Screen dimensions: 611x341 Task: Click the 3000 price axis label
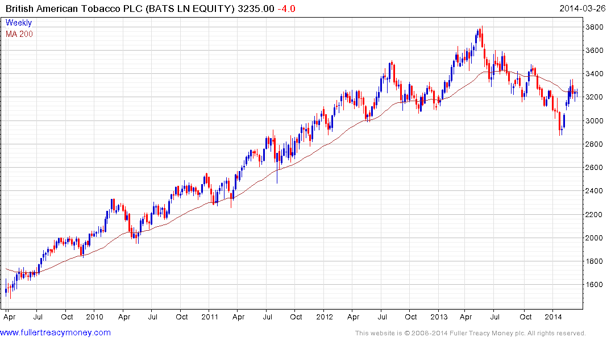595,121
